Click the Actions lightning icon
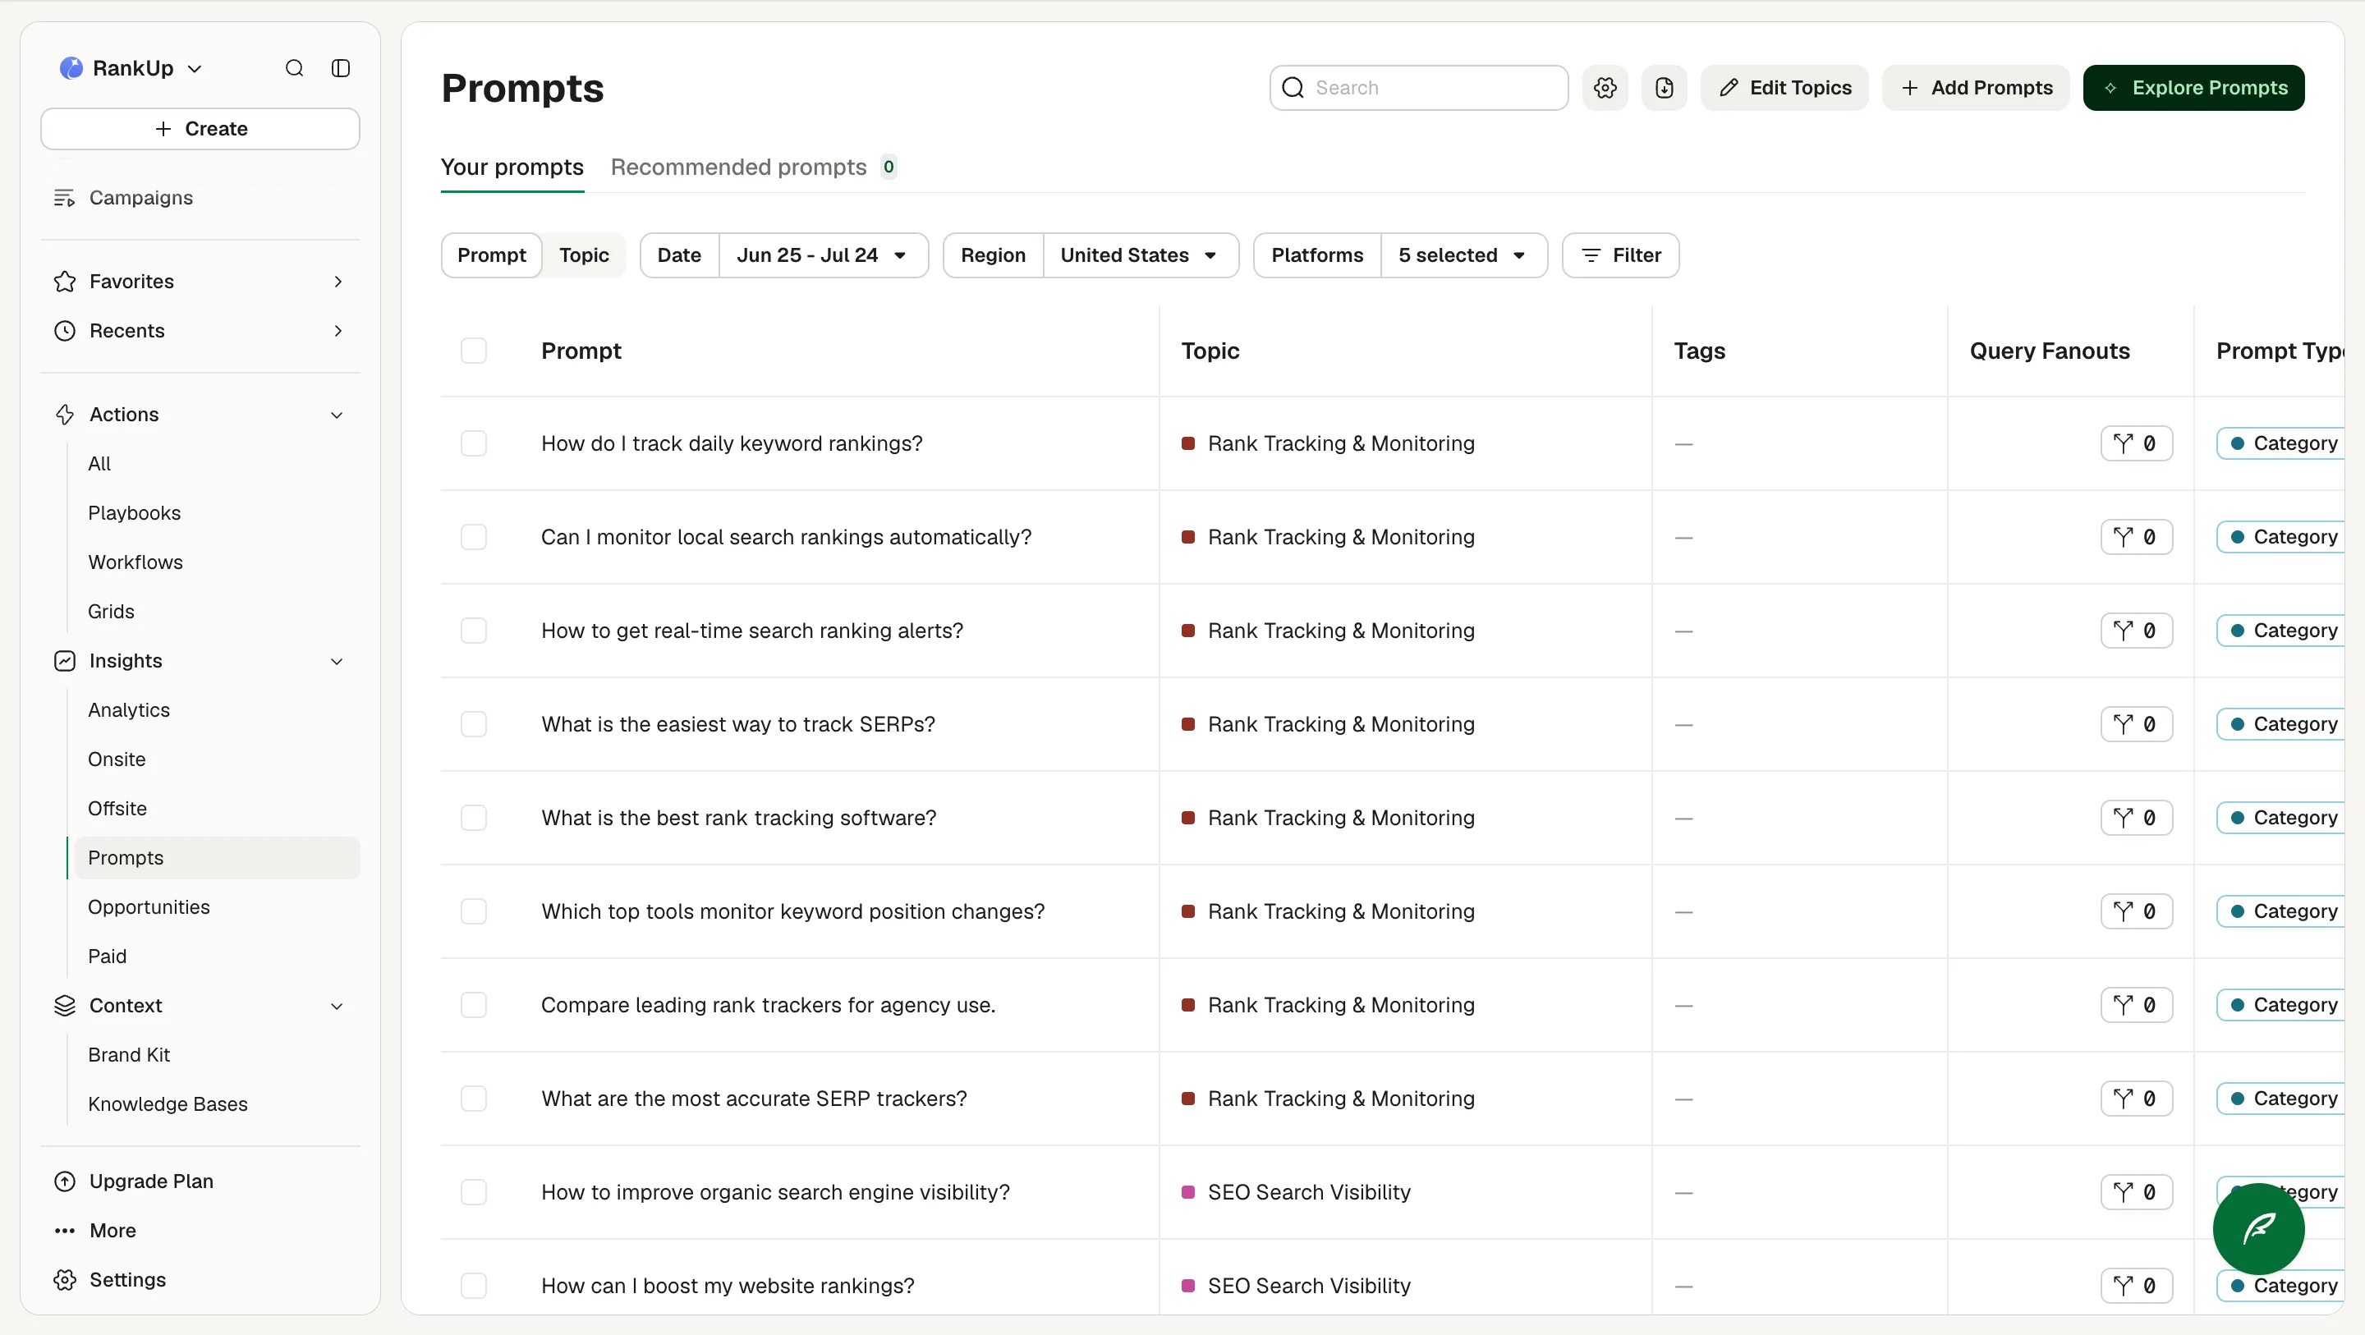This screenshot has width=2365, height=1335. [64, 414]
